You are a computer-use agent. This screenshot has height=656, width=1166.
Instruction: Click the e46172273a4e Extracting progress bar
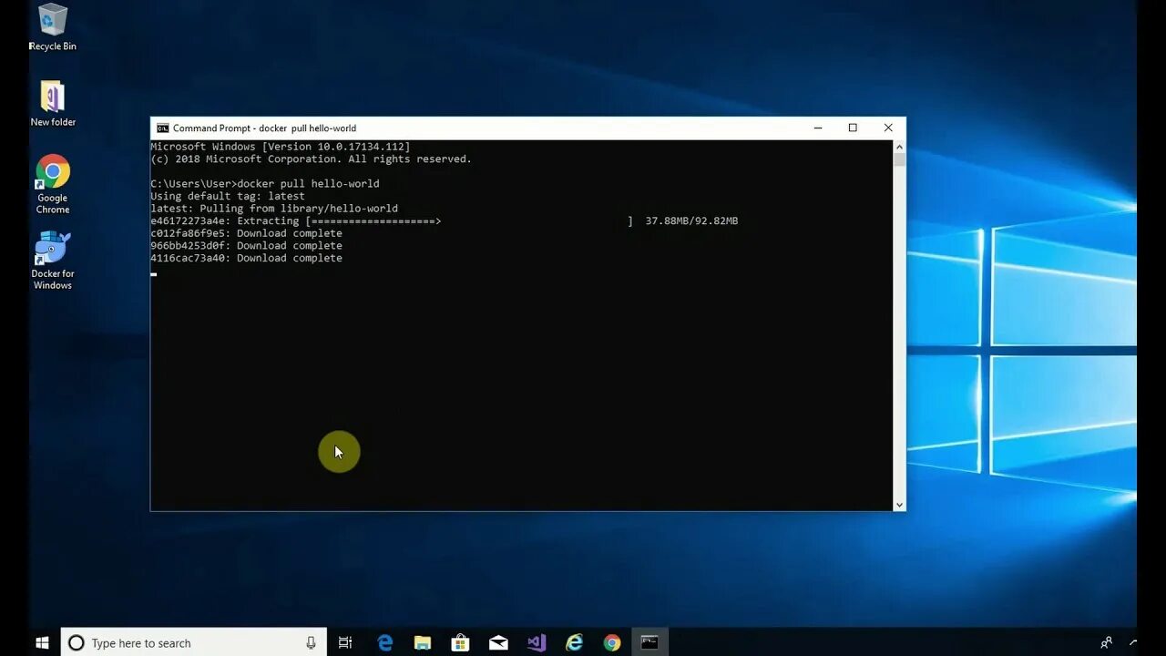tap(469, 221)
